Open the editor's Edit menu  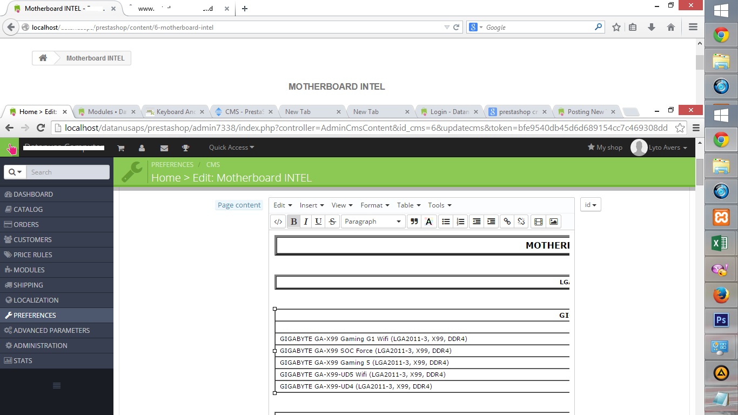coord(283,205)
